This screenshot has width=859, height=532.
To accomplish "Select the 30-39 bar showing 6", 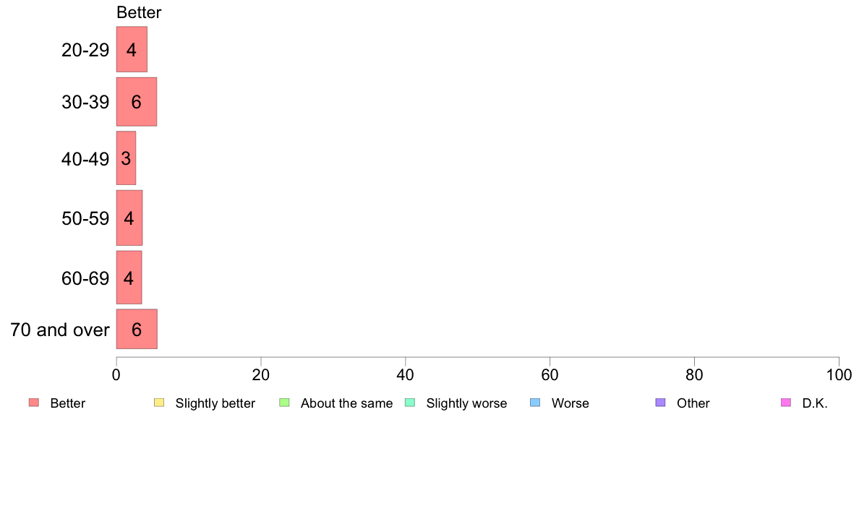I will click(x=137, y=102).
